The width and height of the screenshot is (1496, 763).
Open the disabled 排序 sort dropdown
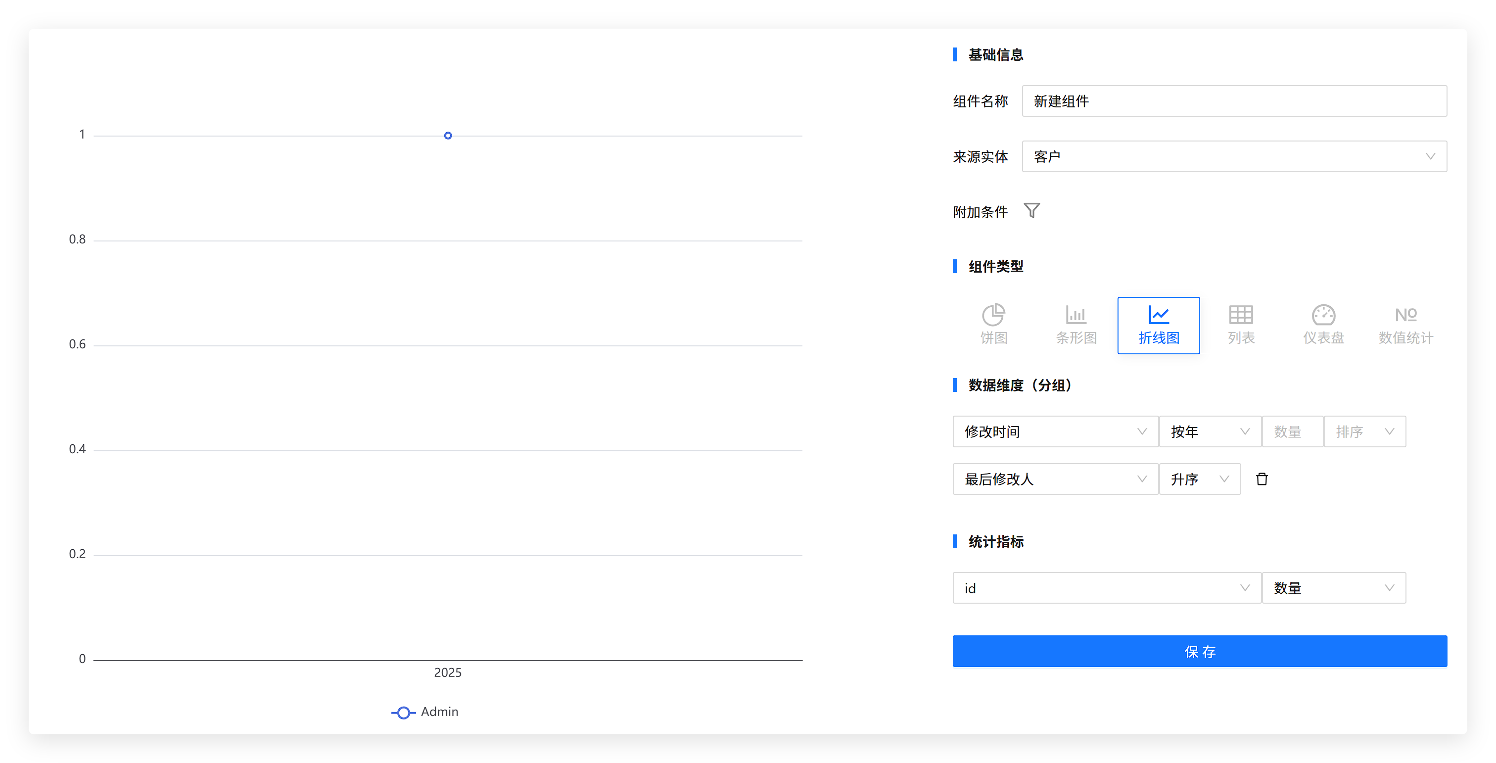point(1364,431)
